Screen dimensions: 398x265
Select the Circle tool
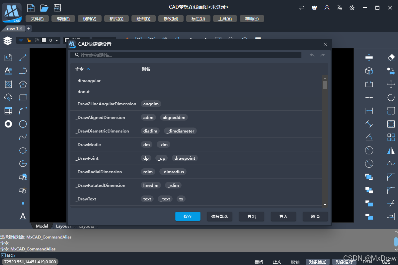pos(23,124)
